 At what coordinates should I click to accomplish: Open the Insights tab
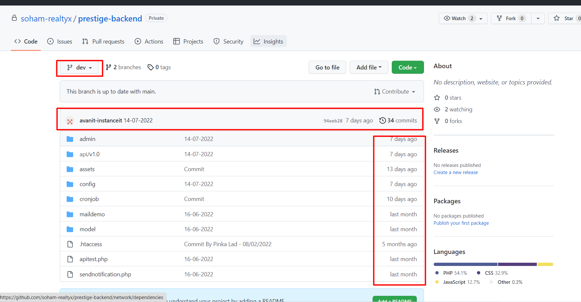click(269, 41)
